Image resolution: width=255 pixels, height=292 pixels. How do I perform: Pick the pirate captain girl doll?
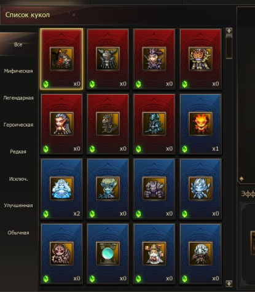(154, 59)
